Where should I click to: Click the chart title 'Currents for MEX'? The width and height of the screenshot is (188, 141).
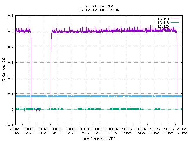pos(98,6)
